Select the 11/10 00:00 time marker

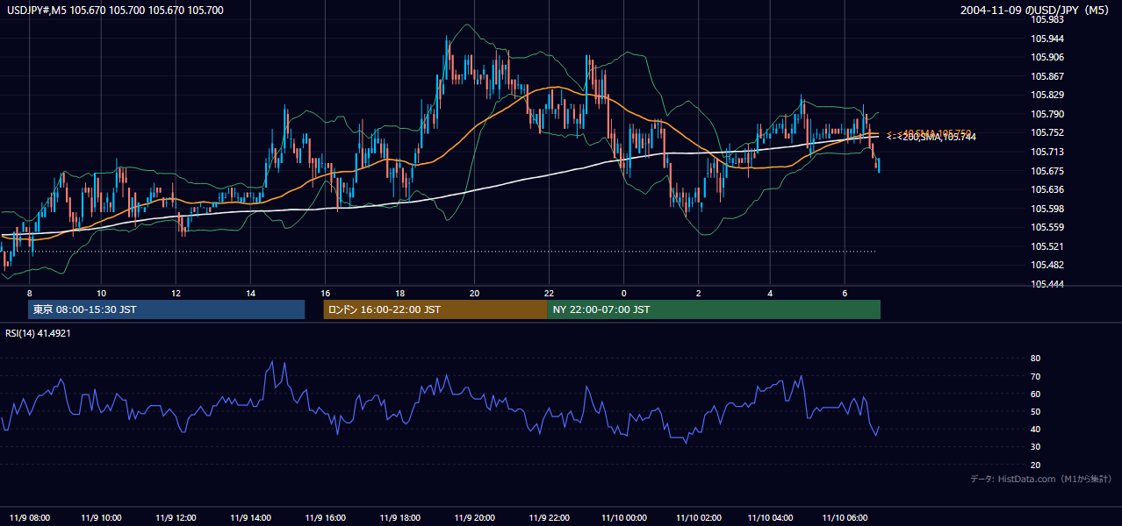tap(623, 516)
